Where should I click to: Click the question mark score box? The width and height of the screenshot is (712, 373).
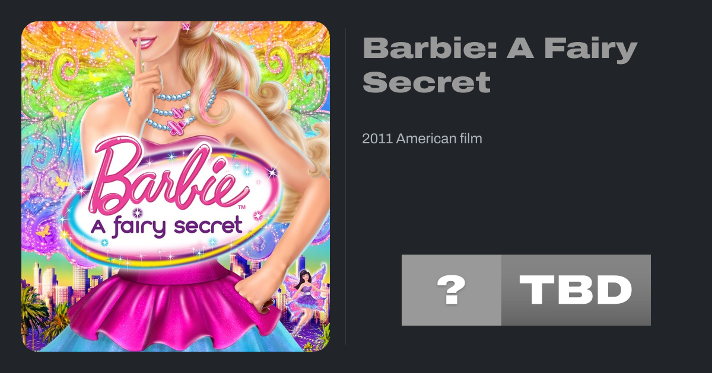[452, 290]
